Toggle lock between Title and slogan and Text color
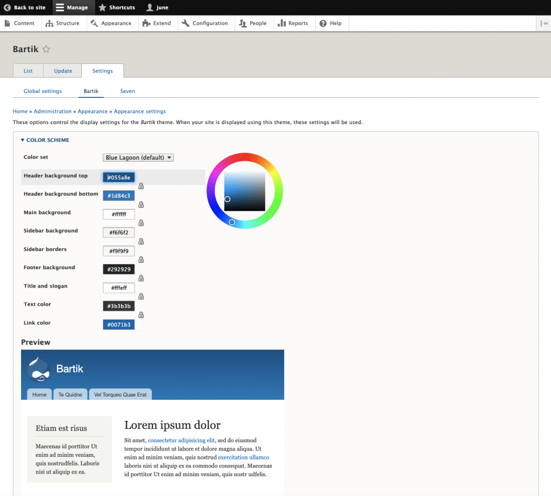Image resolution: width=551 pixels, height=496 pixels. pyautogui.click(x=141, y=297)
